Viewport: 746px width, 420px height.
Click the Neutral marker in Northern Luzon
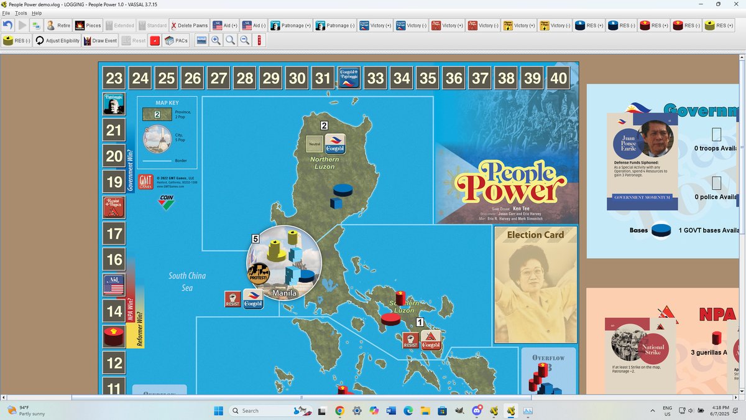coord(315,144)
